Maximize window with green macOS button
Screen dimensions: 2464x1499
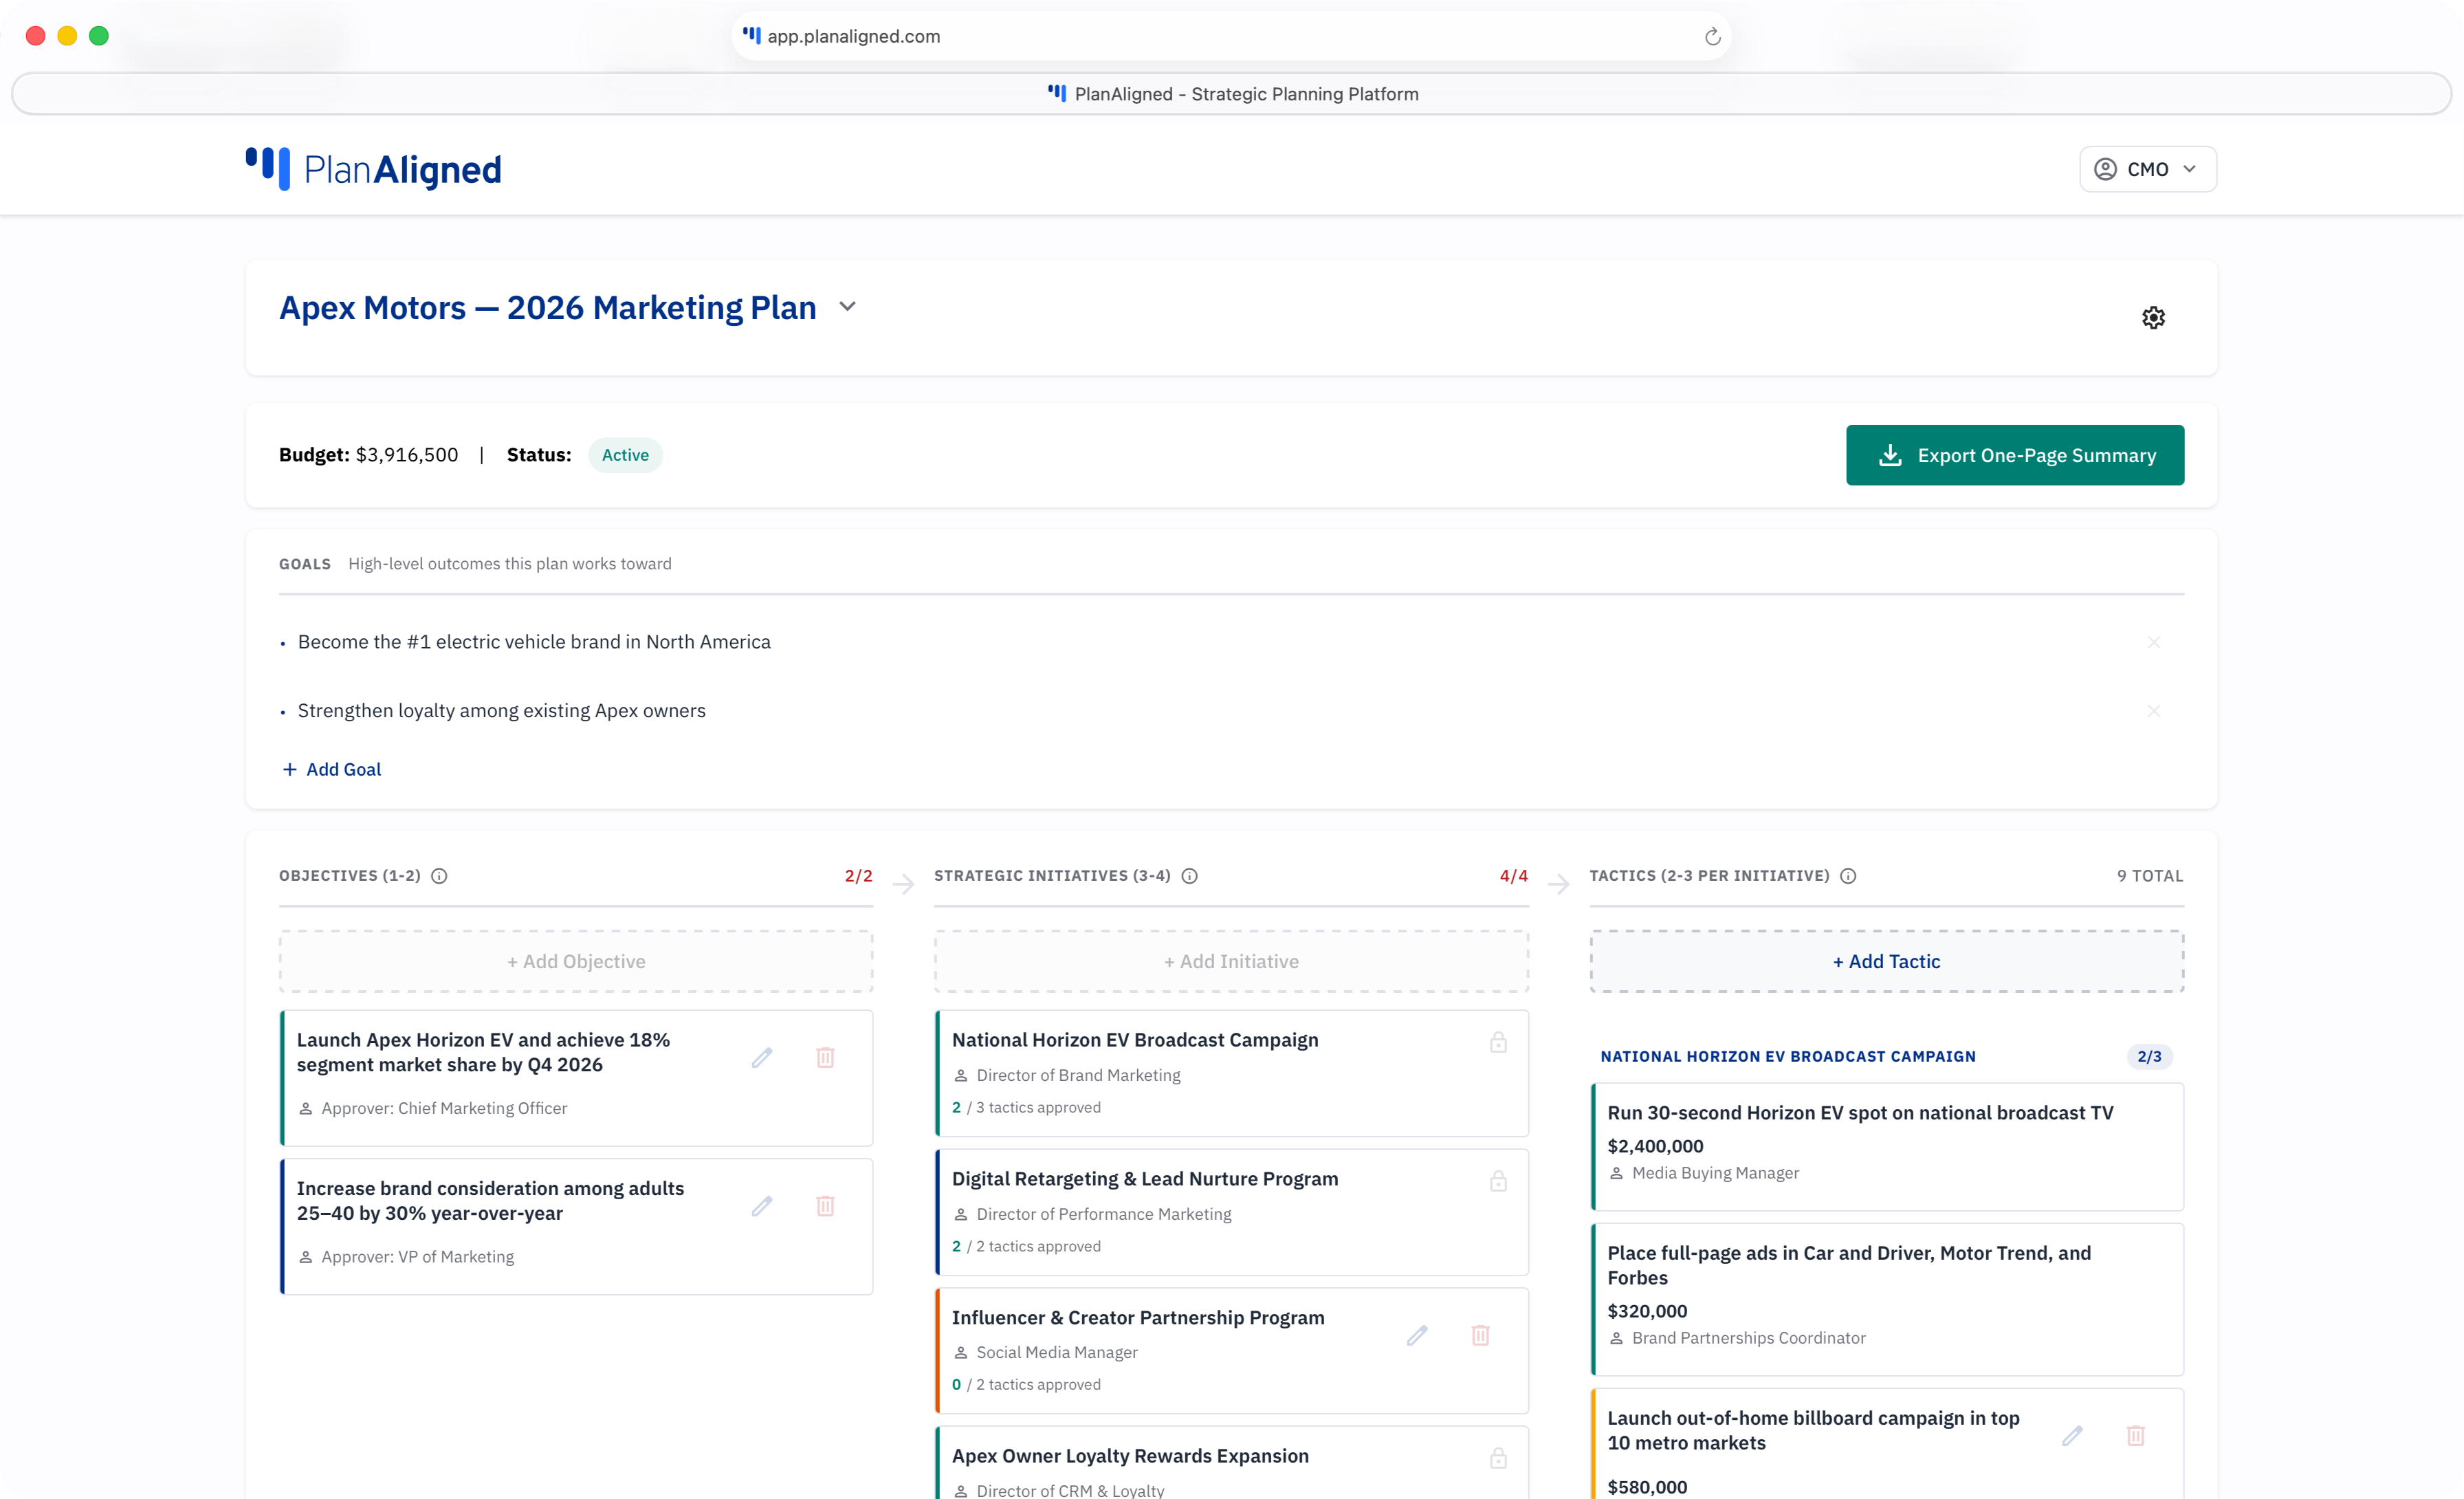click(x=98, y=36)
